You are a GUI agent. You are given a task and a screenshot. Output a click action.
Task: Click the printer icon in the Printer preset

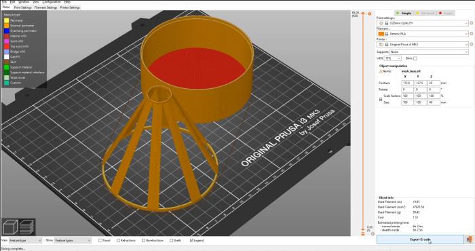381,44
